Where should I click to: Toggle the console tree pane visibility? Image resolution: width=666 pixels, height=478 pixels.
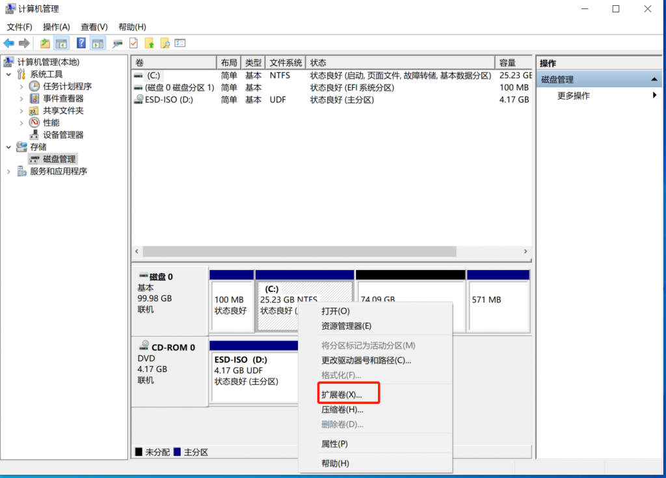(x=60, y=43)
